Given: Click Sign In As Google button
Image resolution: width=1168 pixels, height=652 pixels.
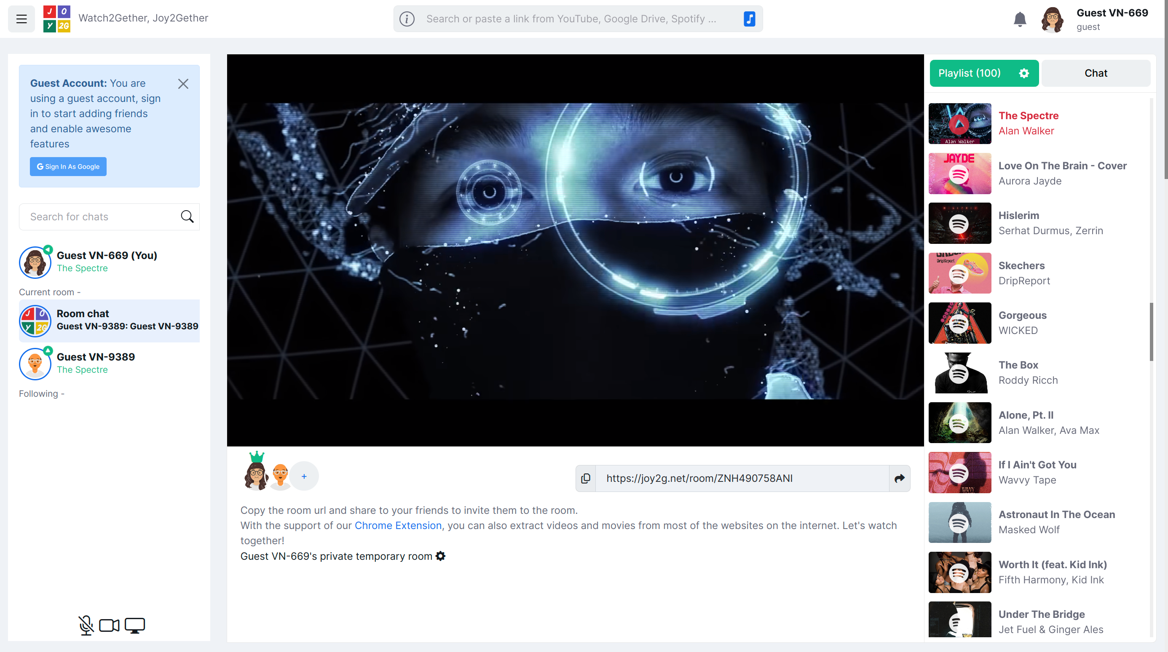Looking at the screenshot, I should pos(68,166).
